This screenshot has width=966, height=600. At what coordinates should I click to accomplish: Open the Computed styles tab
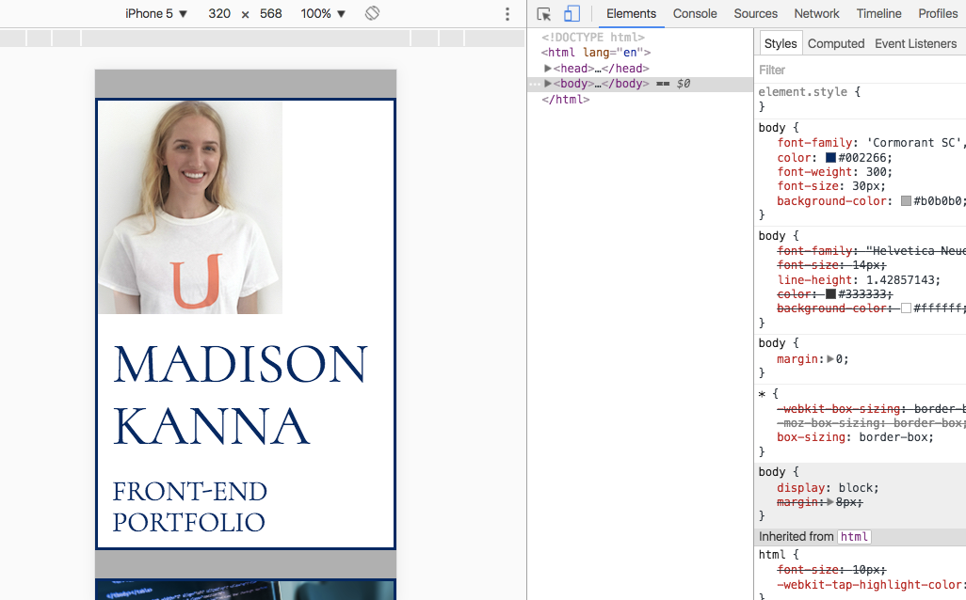pyautogui.click(x=836, y=42)
